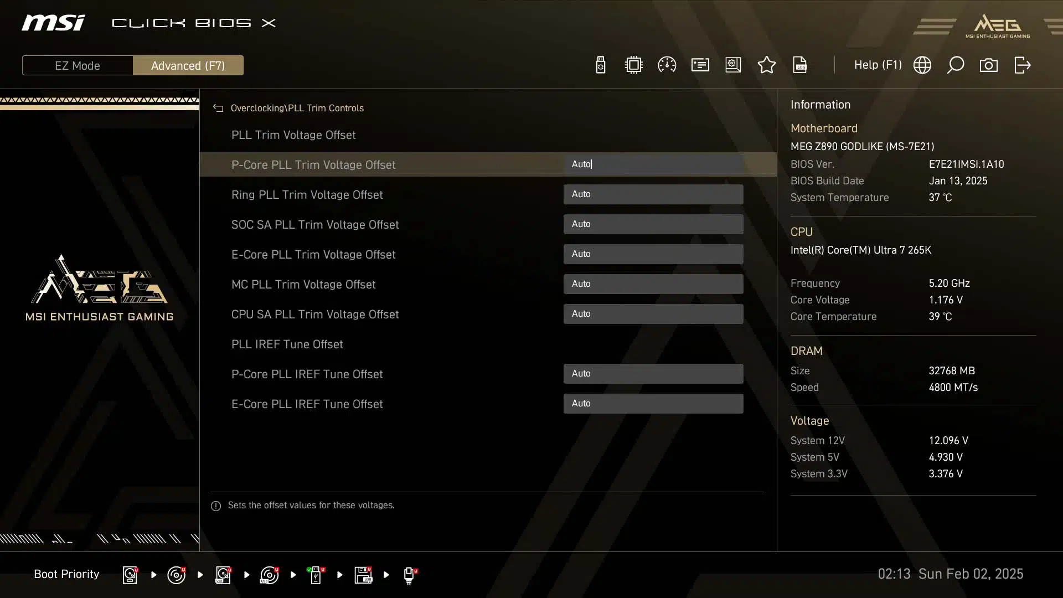Screen dimensions: 1063x598
Task: Select the P-Core PLL IREF Tune Offset label
Action: tap(307, 374)
